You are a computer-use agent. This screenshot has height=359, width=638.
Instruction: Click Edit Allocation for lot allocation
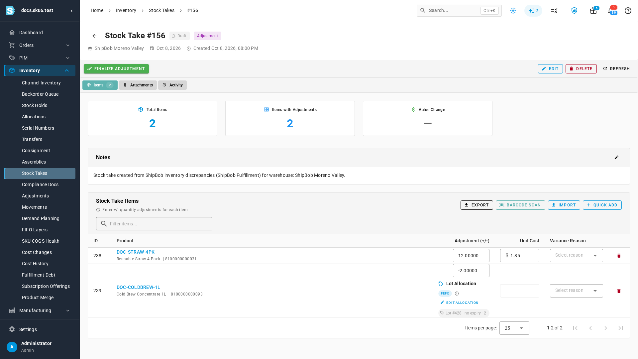tap(459, 302)
